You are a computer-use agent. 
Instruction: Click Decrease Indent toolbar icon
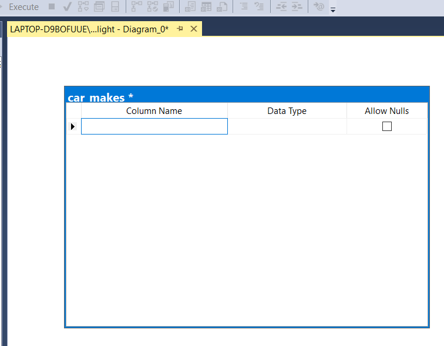(281, 7)
